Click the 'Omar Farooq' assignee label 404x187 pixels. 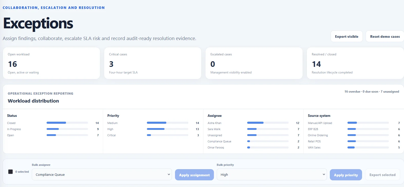point(216,147)
